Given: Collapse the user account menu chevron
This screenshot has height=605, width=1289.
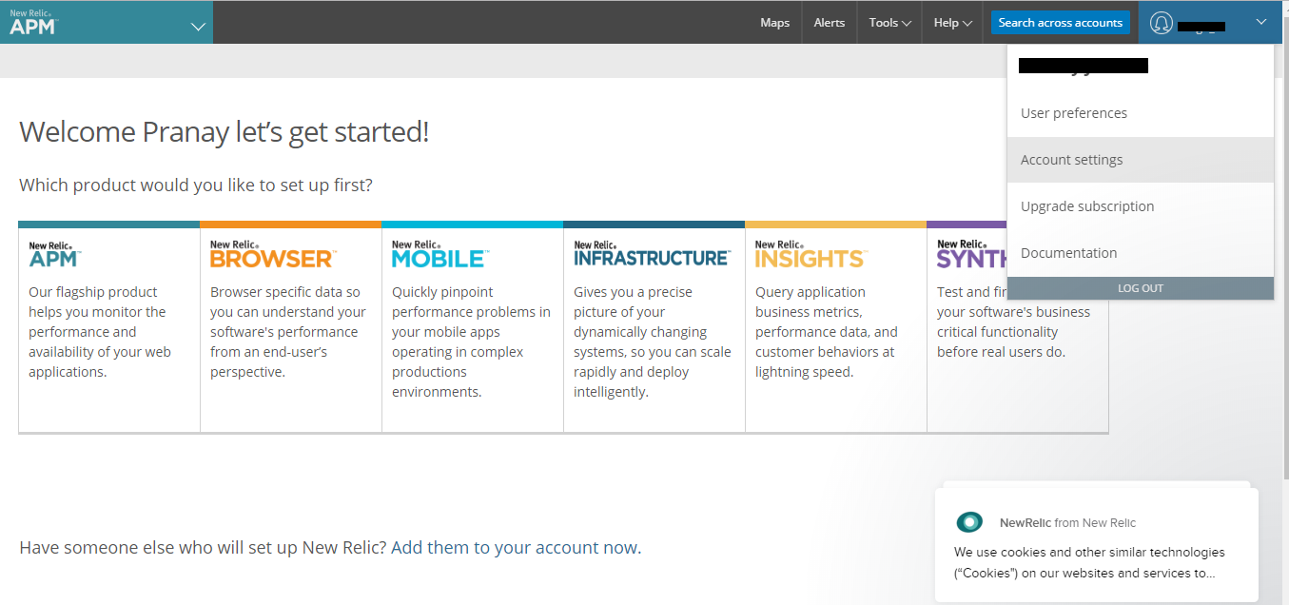Looking at the screenshot, I should point(1260,22).
